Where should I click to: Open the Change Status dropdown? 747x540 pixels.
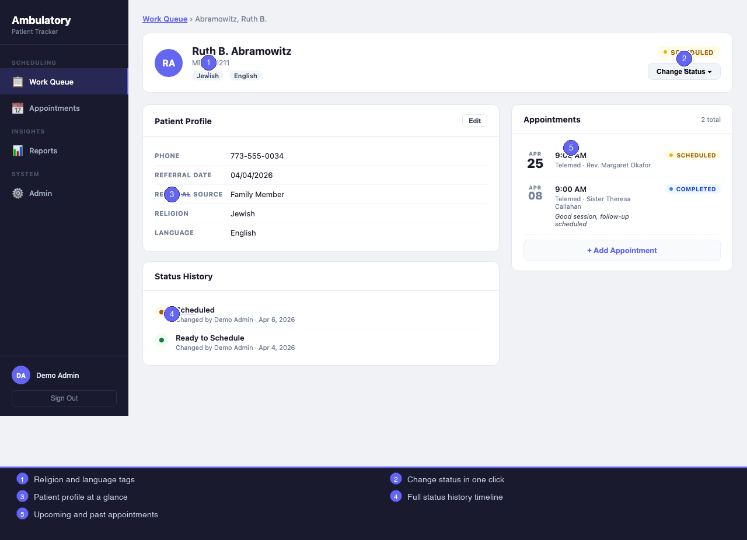[683, 72]
